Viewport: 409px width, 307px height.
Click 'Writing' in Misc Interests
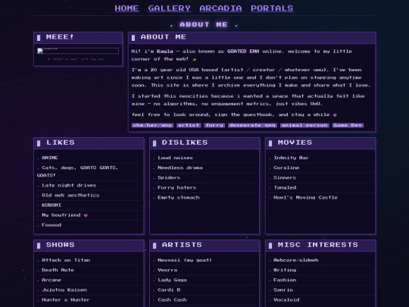[285, 270]
